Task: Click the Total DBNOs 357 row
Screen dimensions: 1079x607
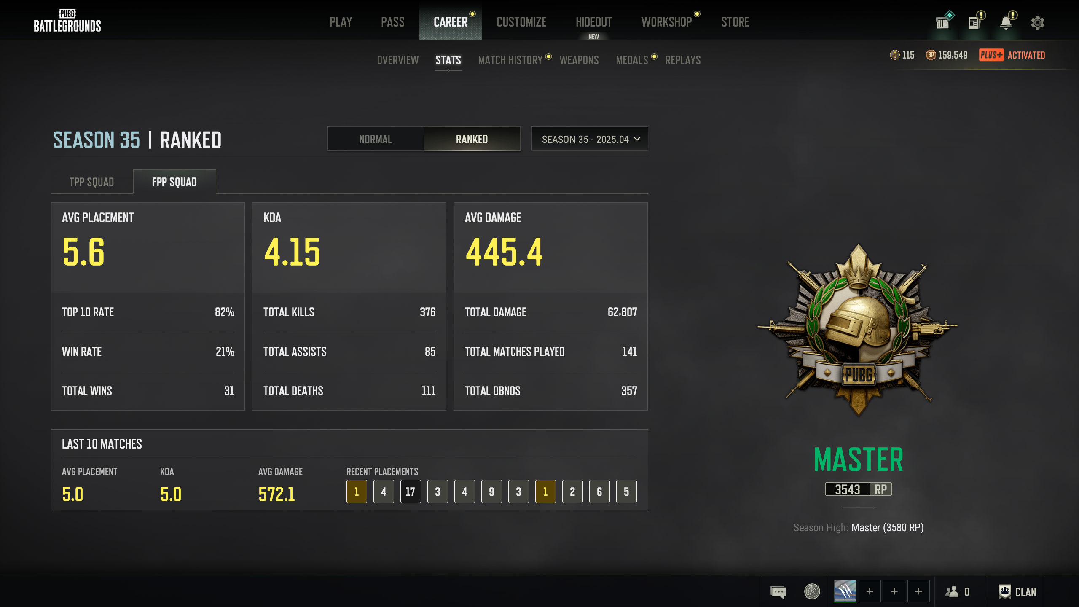Action: pos(551,391)
